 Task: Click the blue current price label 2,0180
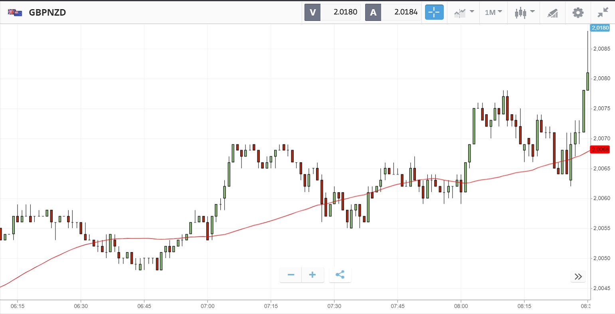(x=600, y=28)
